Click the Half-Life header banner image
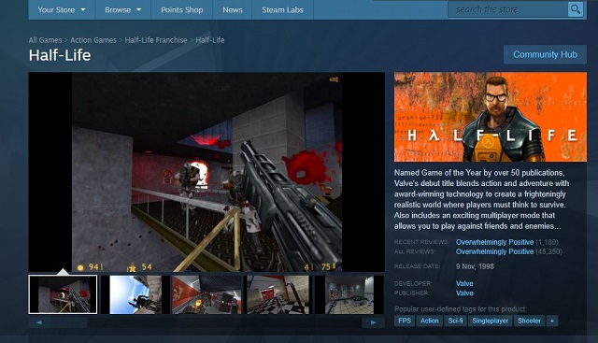The height and width of the screenshot is (343, 598). pyautogui.click(x=491, y=117)
